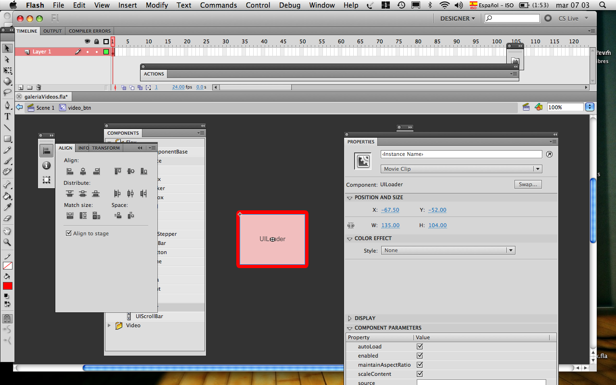
Task: Switch to the OUTPUT tab
Action: 52,31
